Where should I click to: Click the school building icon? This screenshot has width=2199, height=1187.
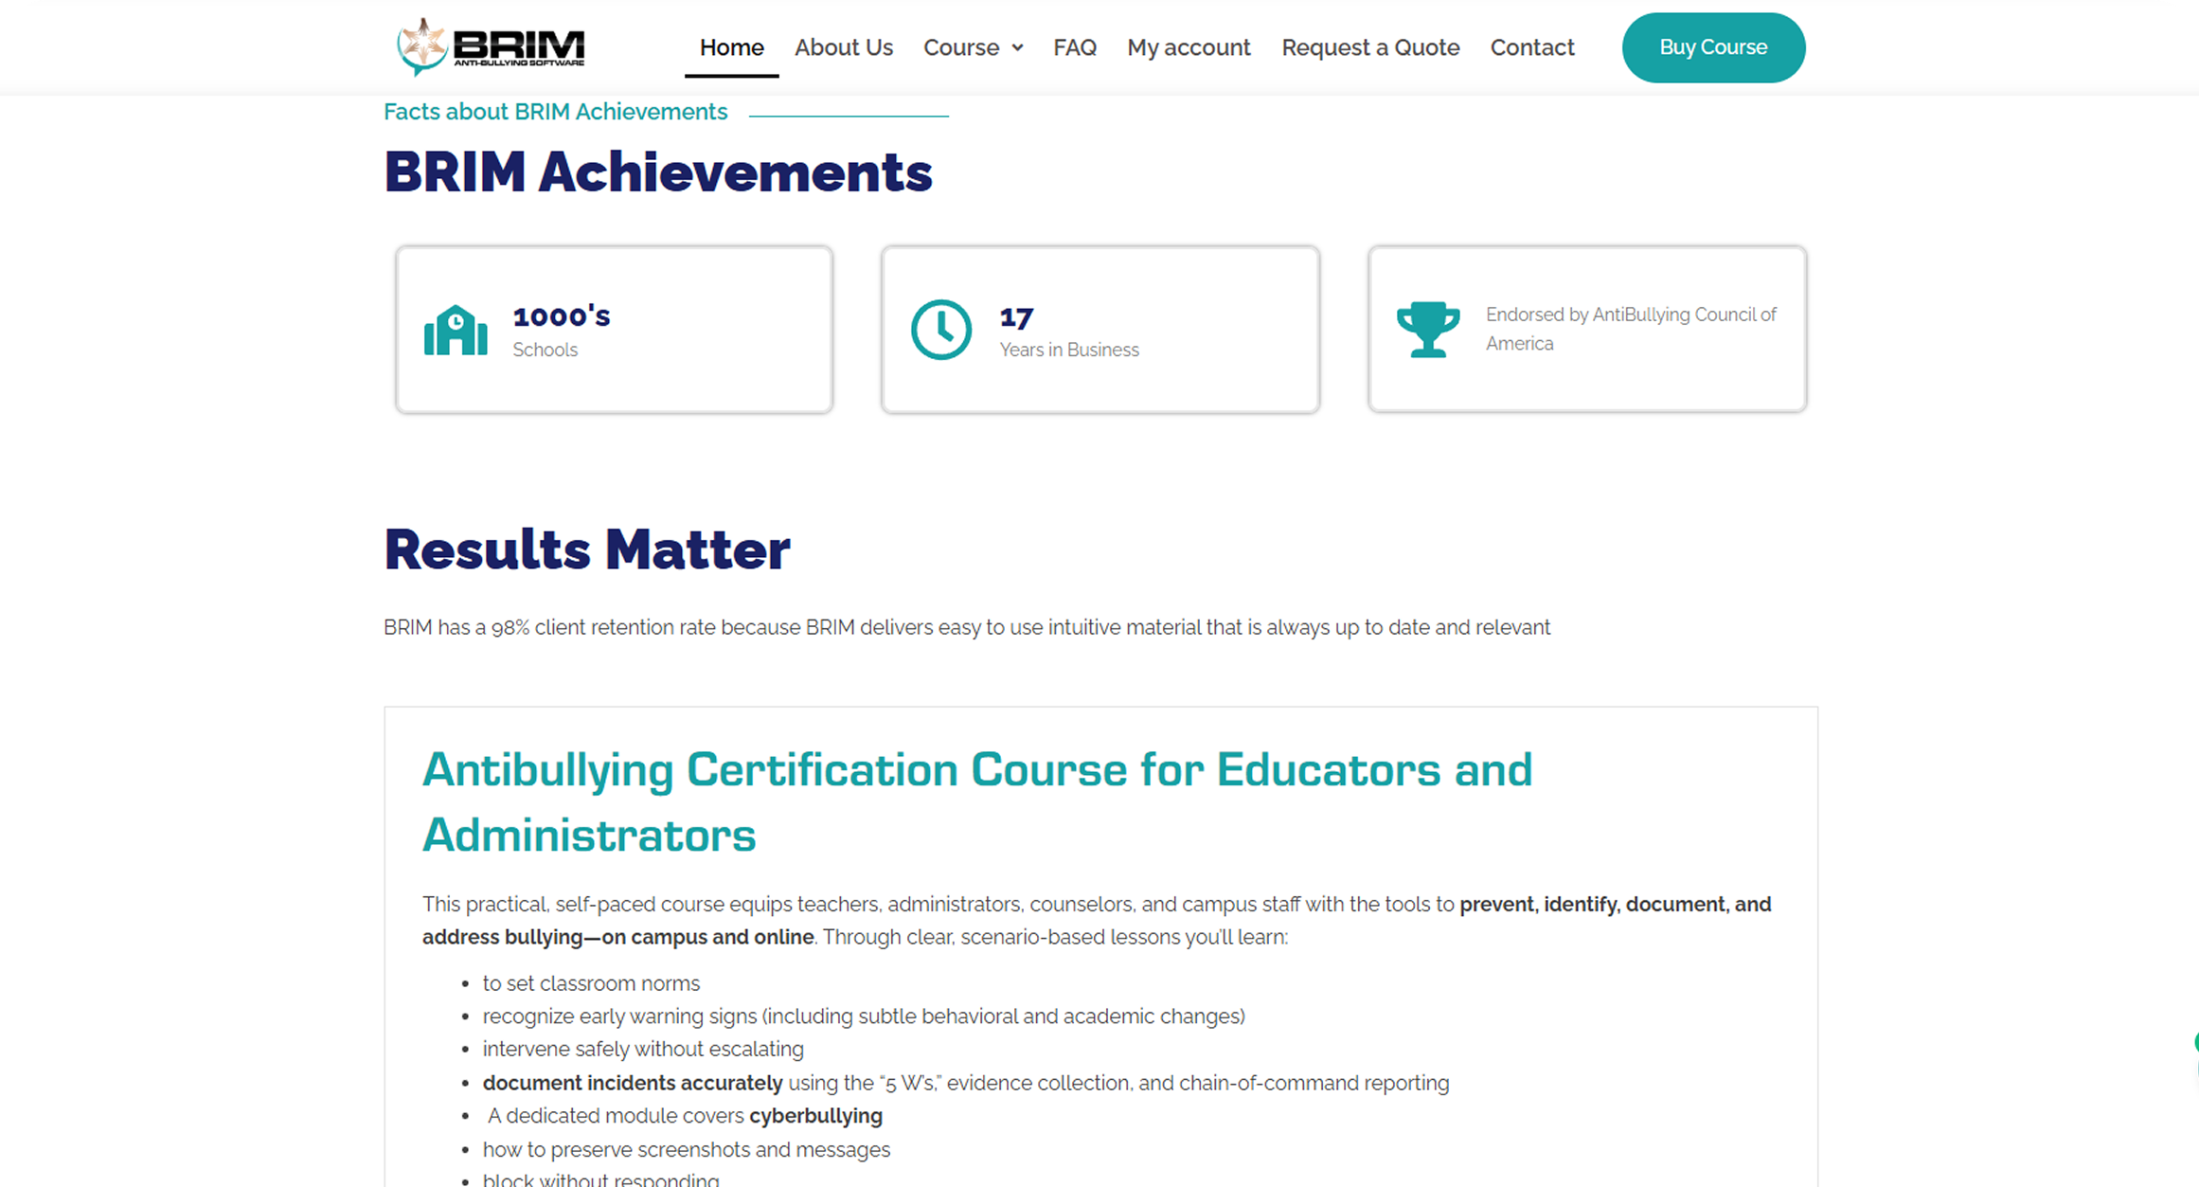tap(456, 331)
